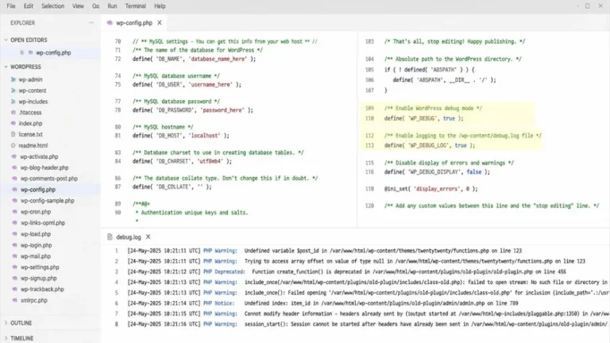Screen dimensions: 610x343
Task: Open the Go menu
Action: tap(95, 6)
